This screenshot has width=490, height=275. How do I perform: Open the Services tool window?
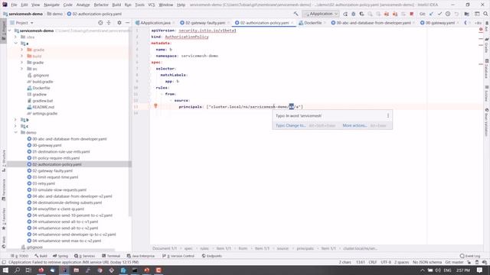[85, 256]
